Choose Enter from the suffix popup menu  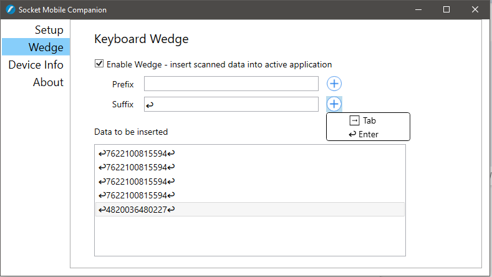[x=368, y=134]
